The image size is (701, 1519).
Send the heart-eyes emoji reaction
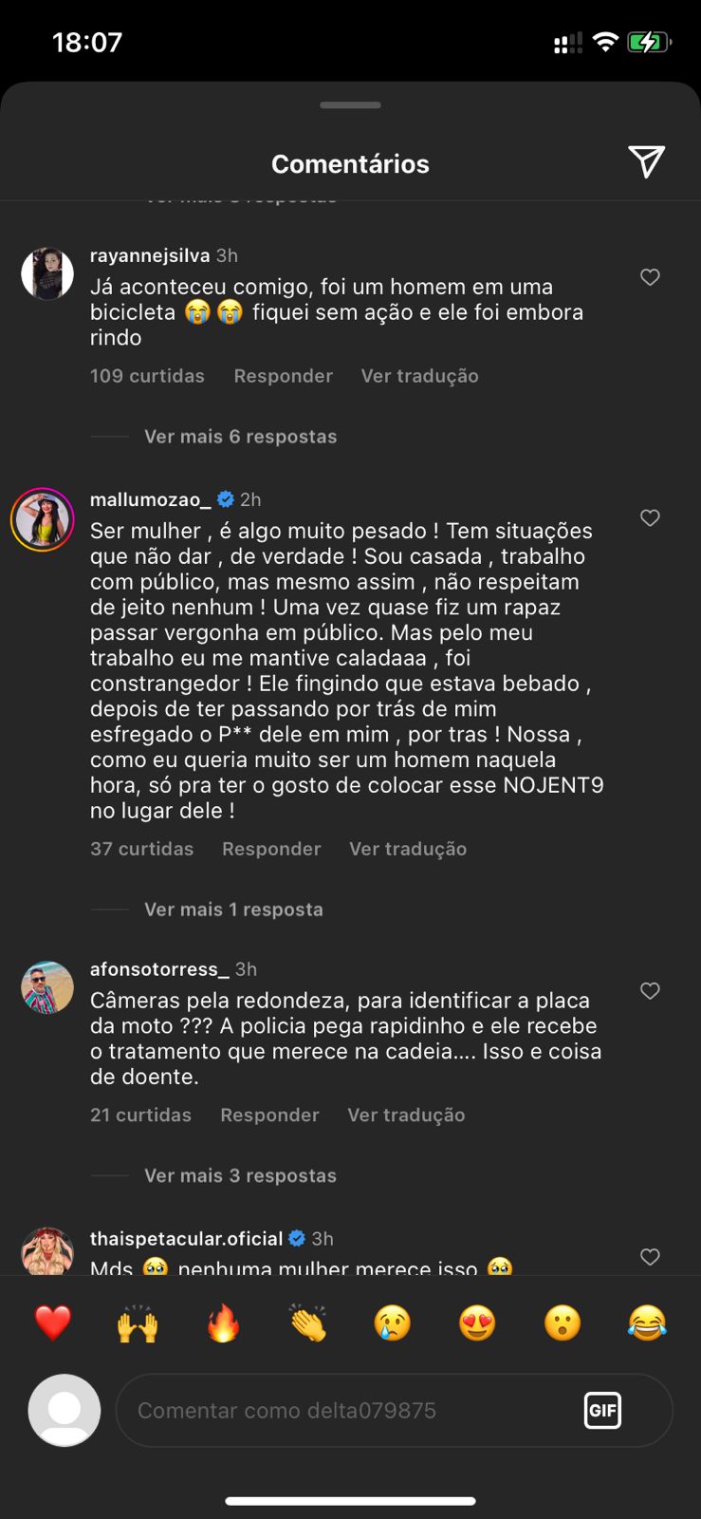pos(477,1322)
